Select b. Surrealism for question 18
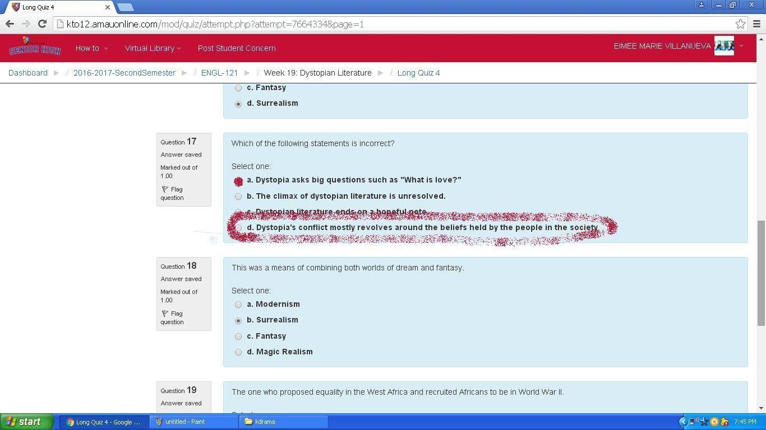This screenshot has width=766, height=430. click(x=238, y=320)
